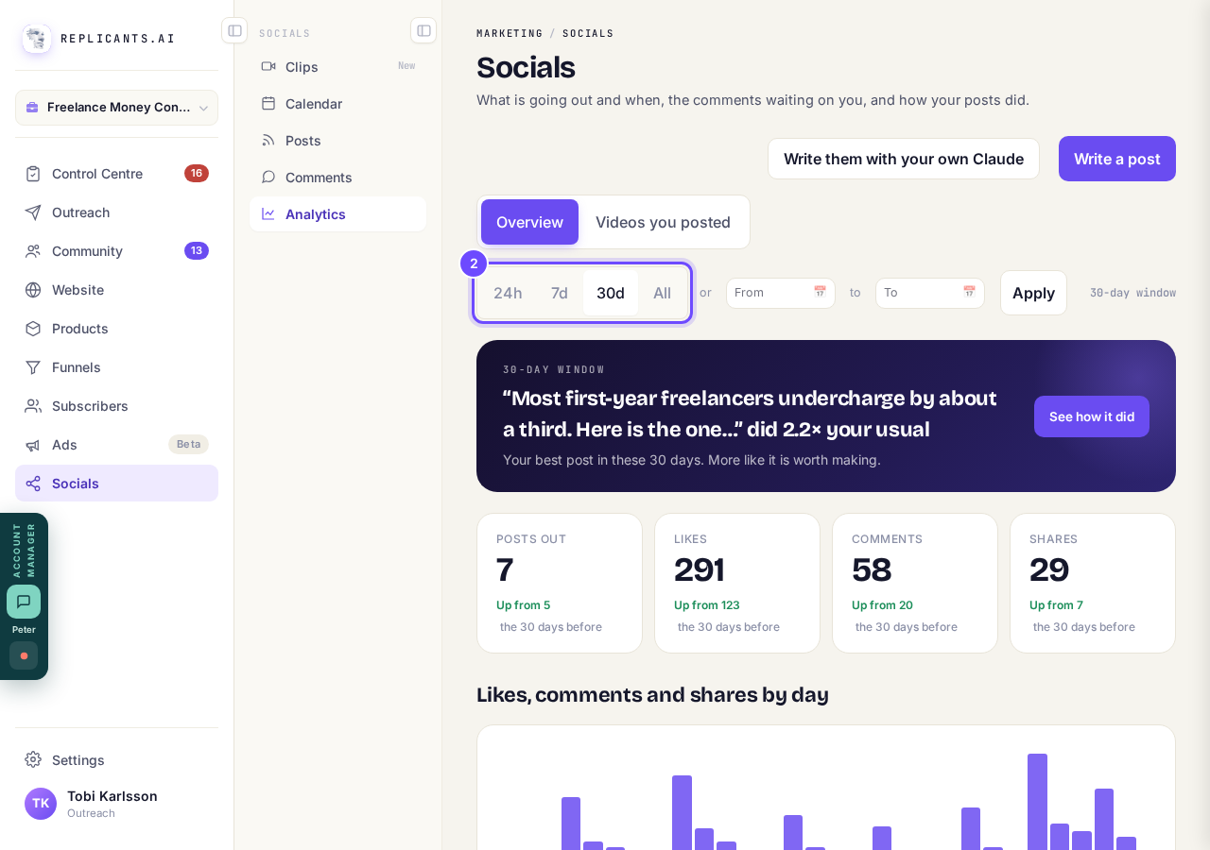Switch to Overview tab
The width and height of the screenshot is (1210, 850).
click(x=529, y=222)
